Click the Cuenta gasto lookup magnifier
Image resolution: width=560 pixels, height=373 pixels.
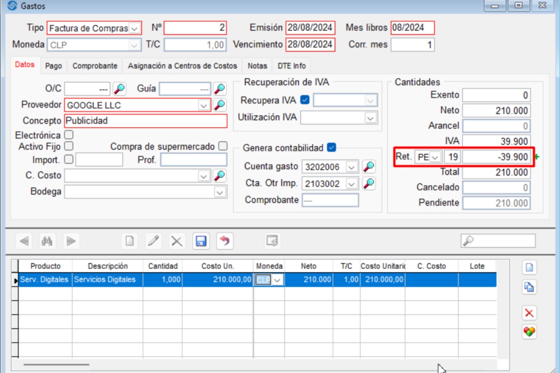click(369, 166)
